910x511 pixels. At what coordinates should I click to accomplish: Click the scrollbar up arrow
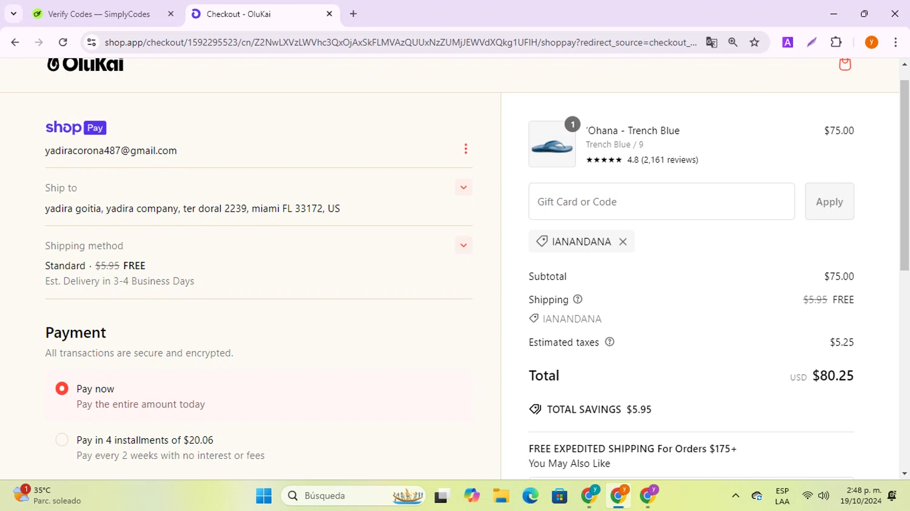click(x=905, y=64)
